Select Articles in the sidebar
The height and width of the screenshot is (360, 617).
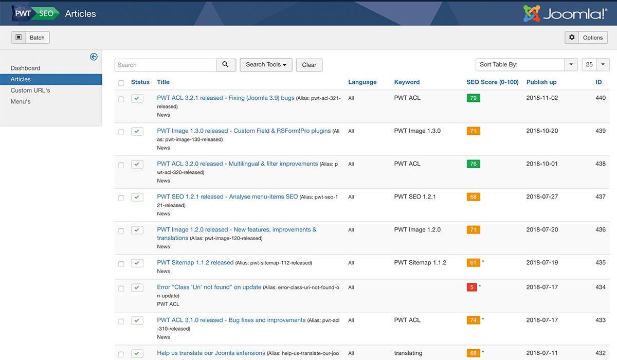tap(51, 79)
